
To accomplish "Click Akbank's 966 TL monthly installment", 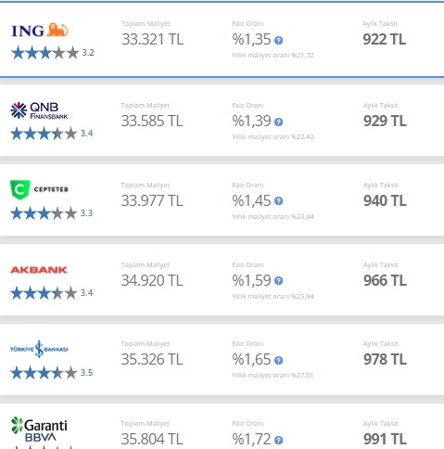I will [385, 280].
